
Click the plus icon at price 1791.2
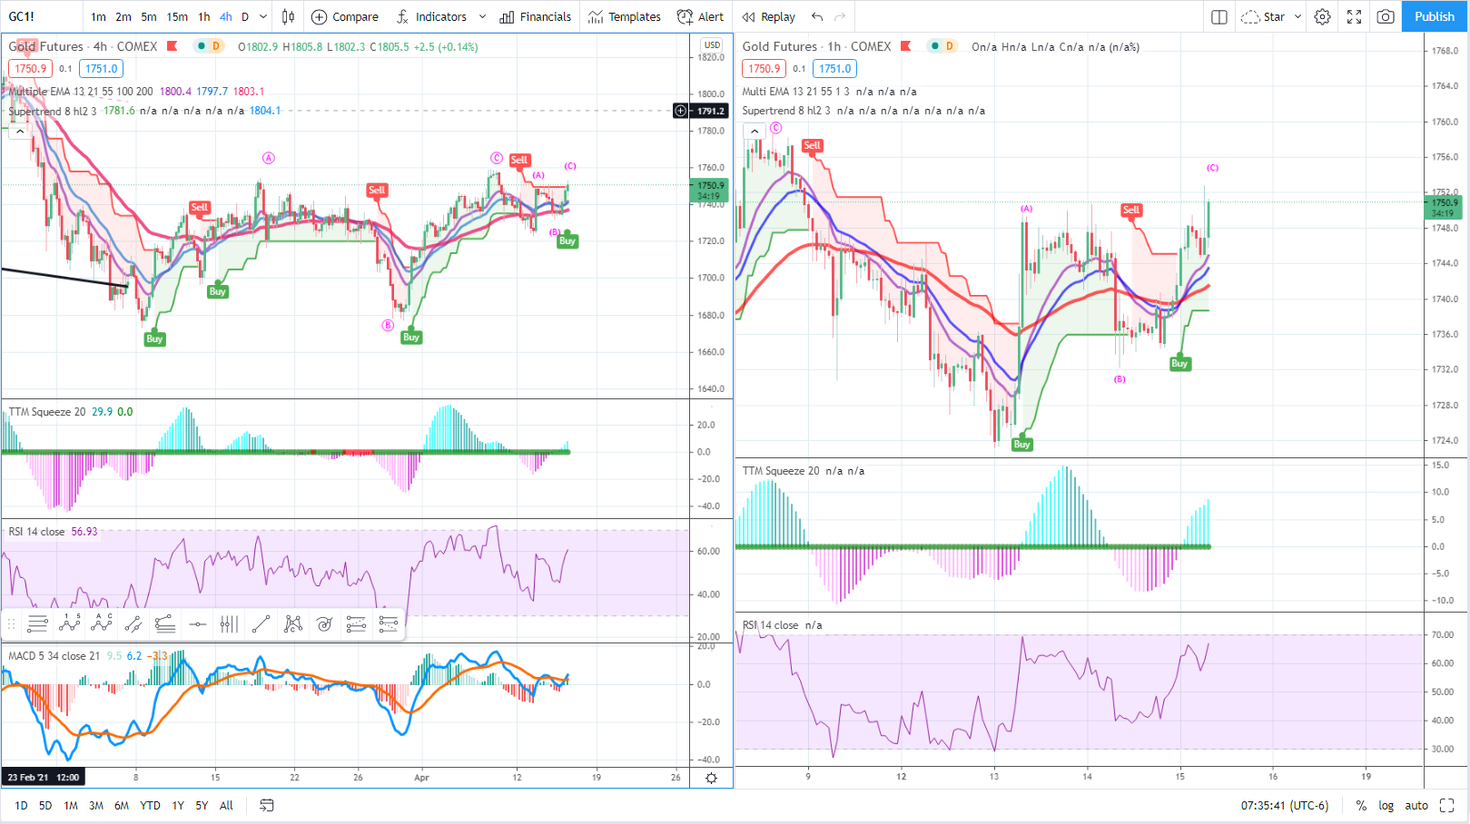click(681, 111)
